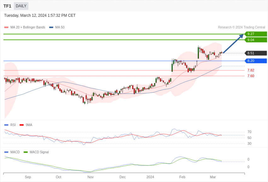The image size is (268, 182).
Task: Click the green 9.27 resistance price tag
Action: [256, 34]
